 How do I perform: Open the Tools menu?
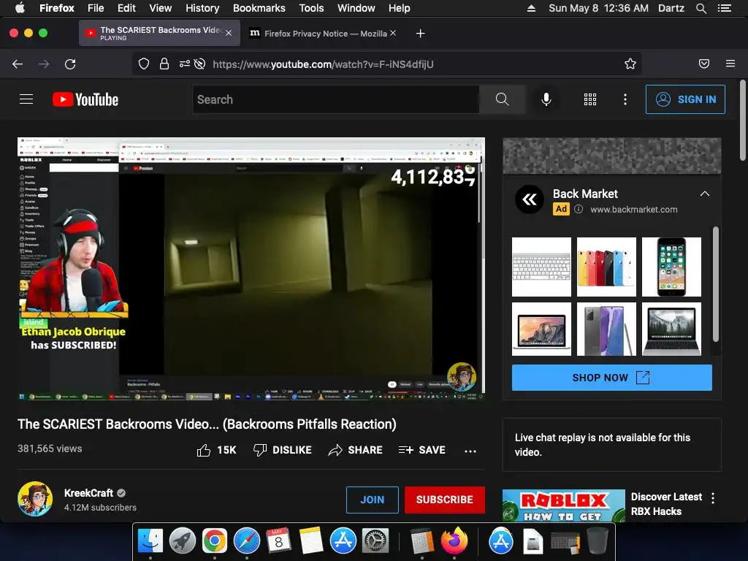(311, 8)
